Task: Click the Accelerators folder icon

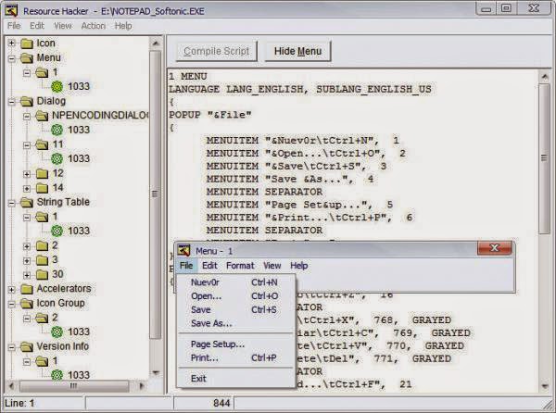Action: point(27,289)
